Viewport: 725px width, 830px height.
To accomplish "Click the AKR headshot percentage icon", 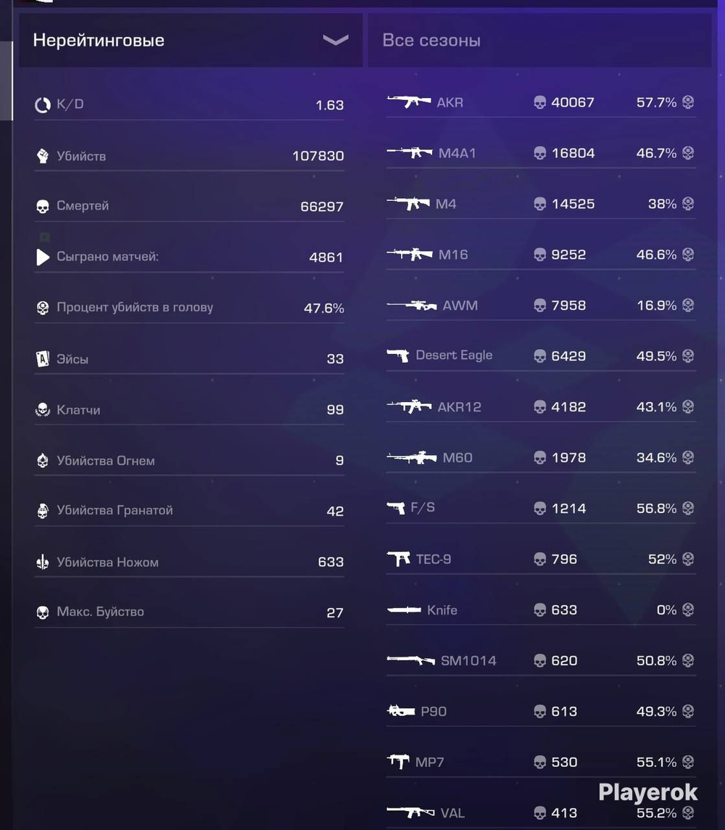I will [688, 102].
